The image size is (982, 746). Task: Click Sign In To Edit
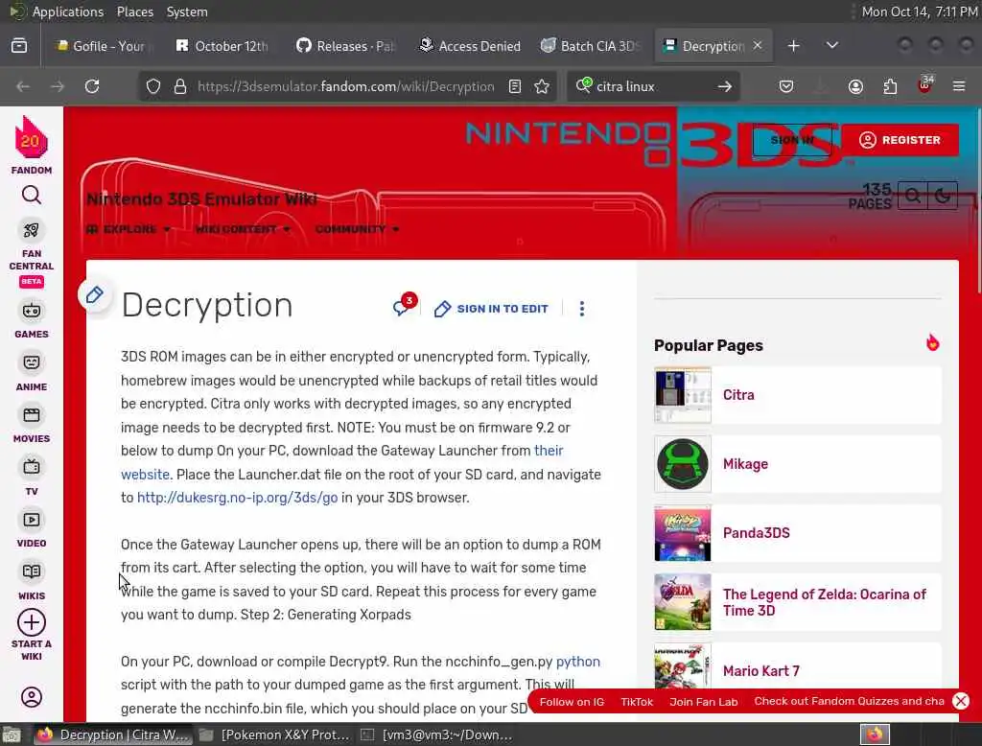[492, 309]
